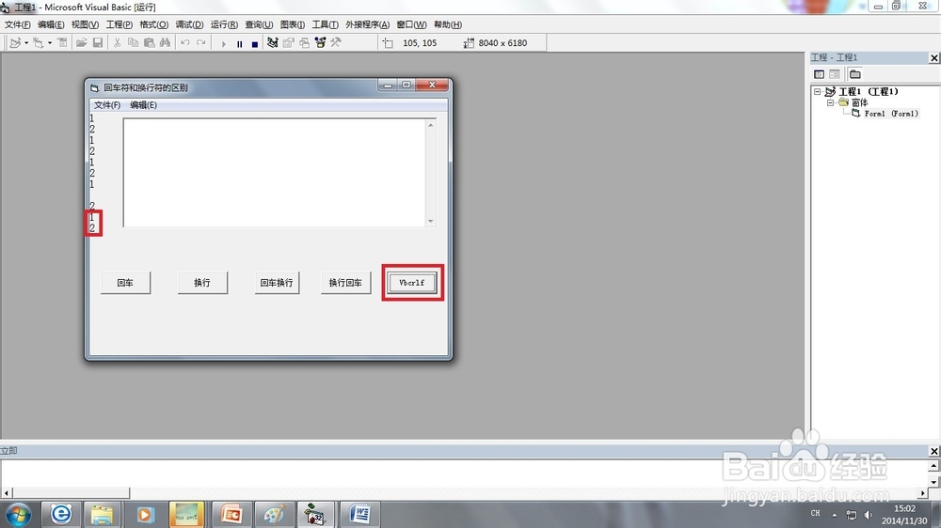Open the Toolbox hammer-and-wrench icon
Image resolution: width=941 pixels, height=528 pixels.
pyautogui.click(x=336, y=42)
